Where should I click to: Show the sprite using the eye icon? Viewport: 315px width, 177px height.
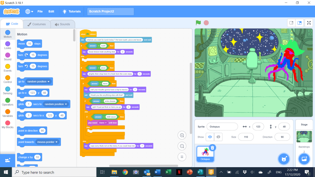[x=210, y=137]
